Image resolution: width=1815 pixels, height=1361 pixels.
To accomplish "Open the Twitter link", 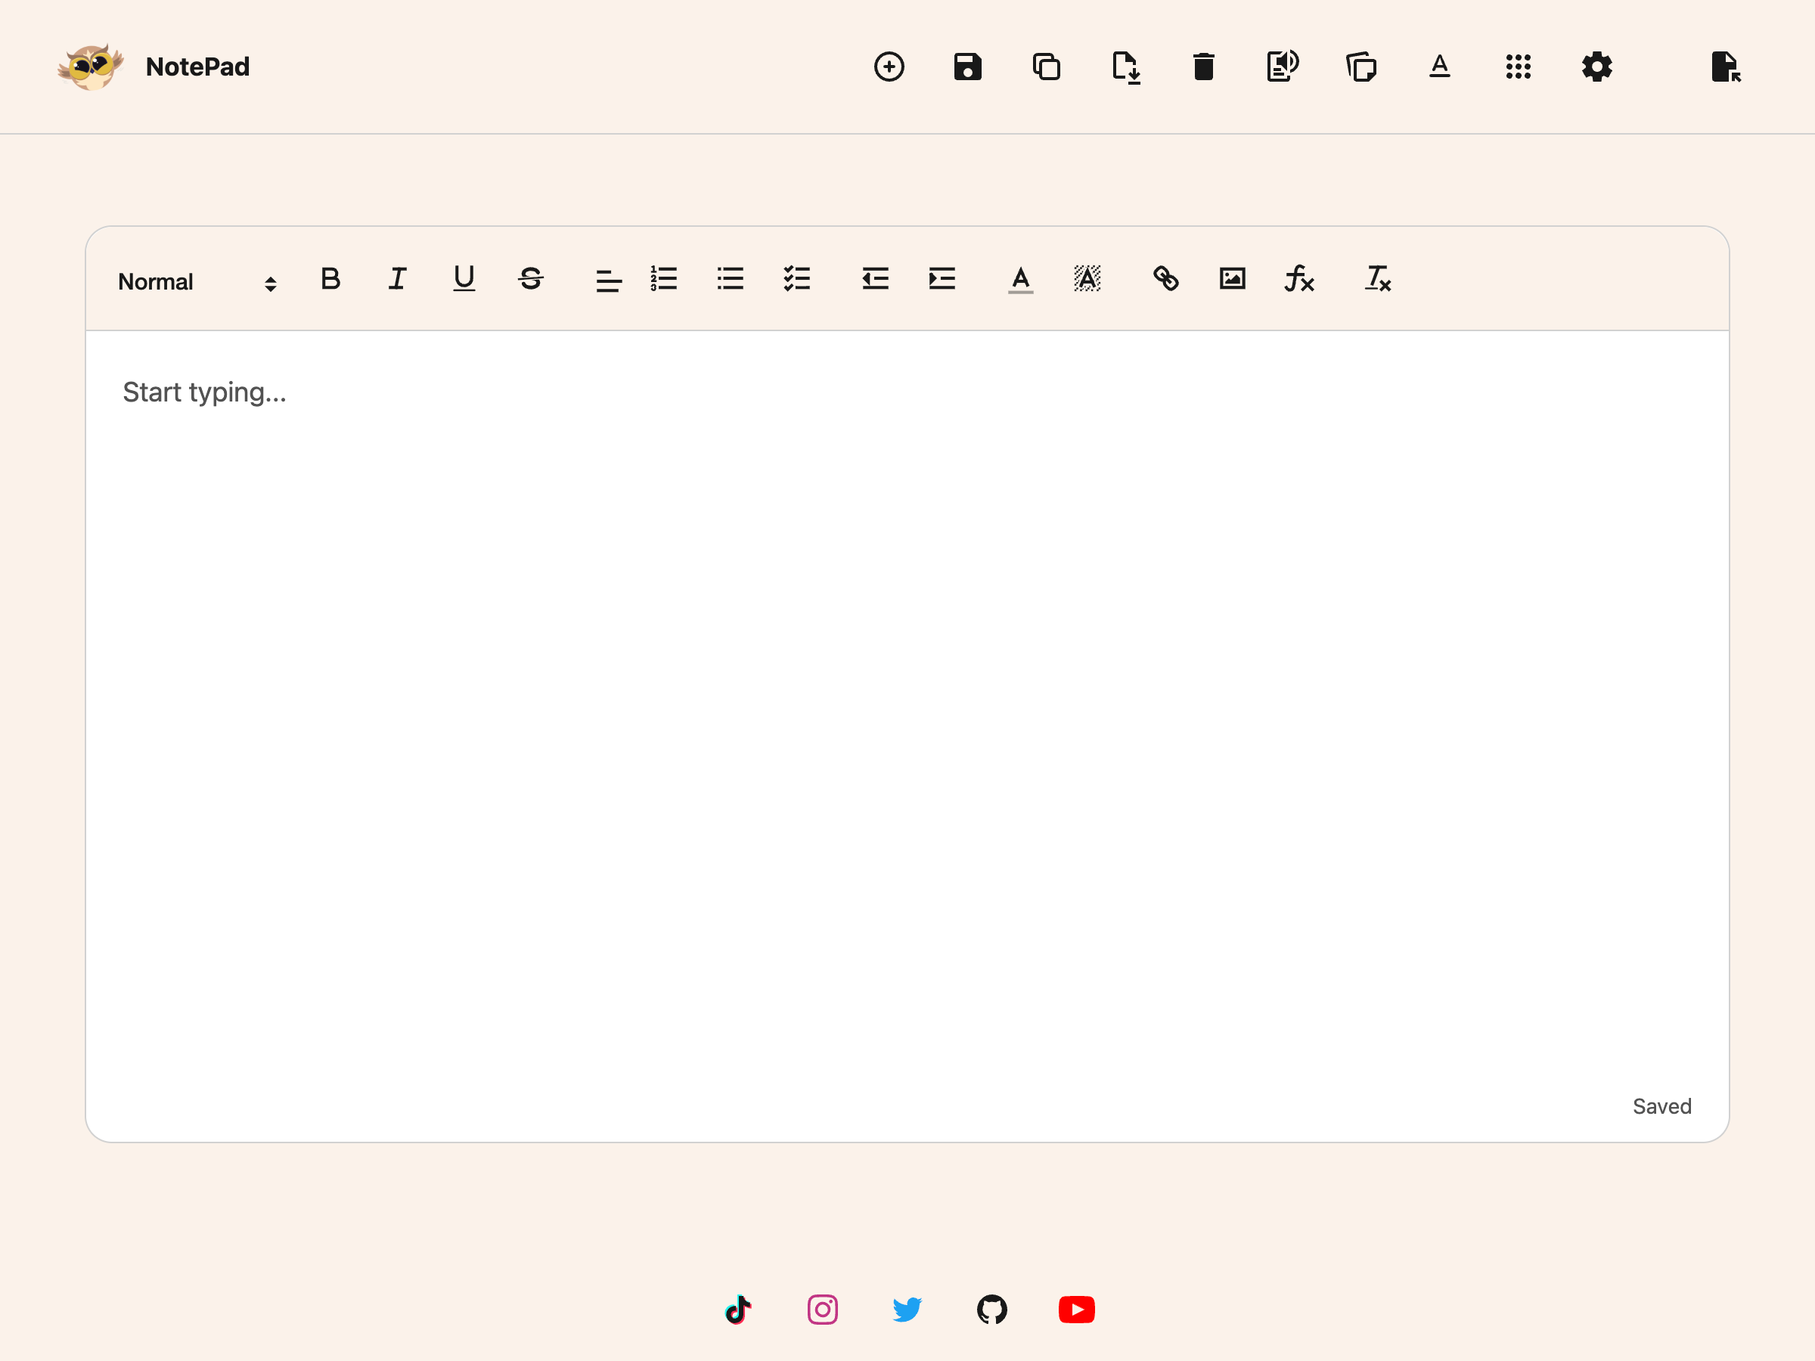I will pos(907,1310).
